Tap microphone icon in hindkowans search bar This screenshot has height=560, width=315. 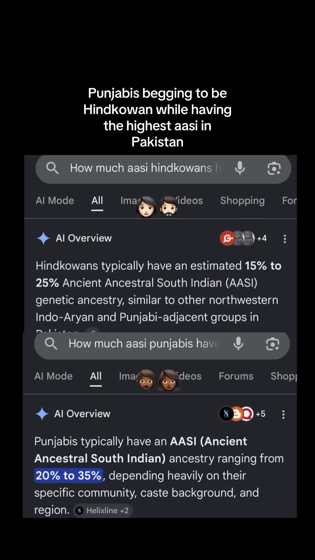click(x=240, y=168)
